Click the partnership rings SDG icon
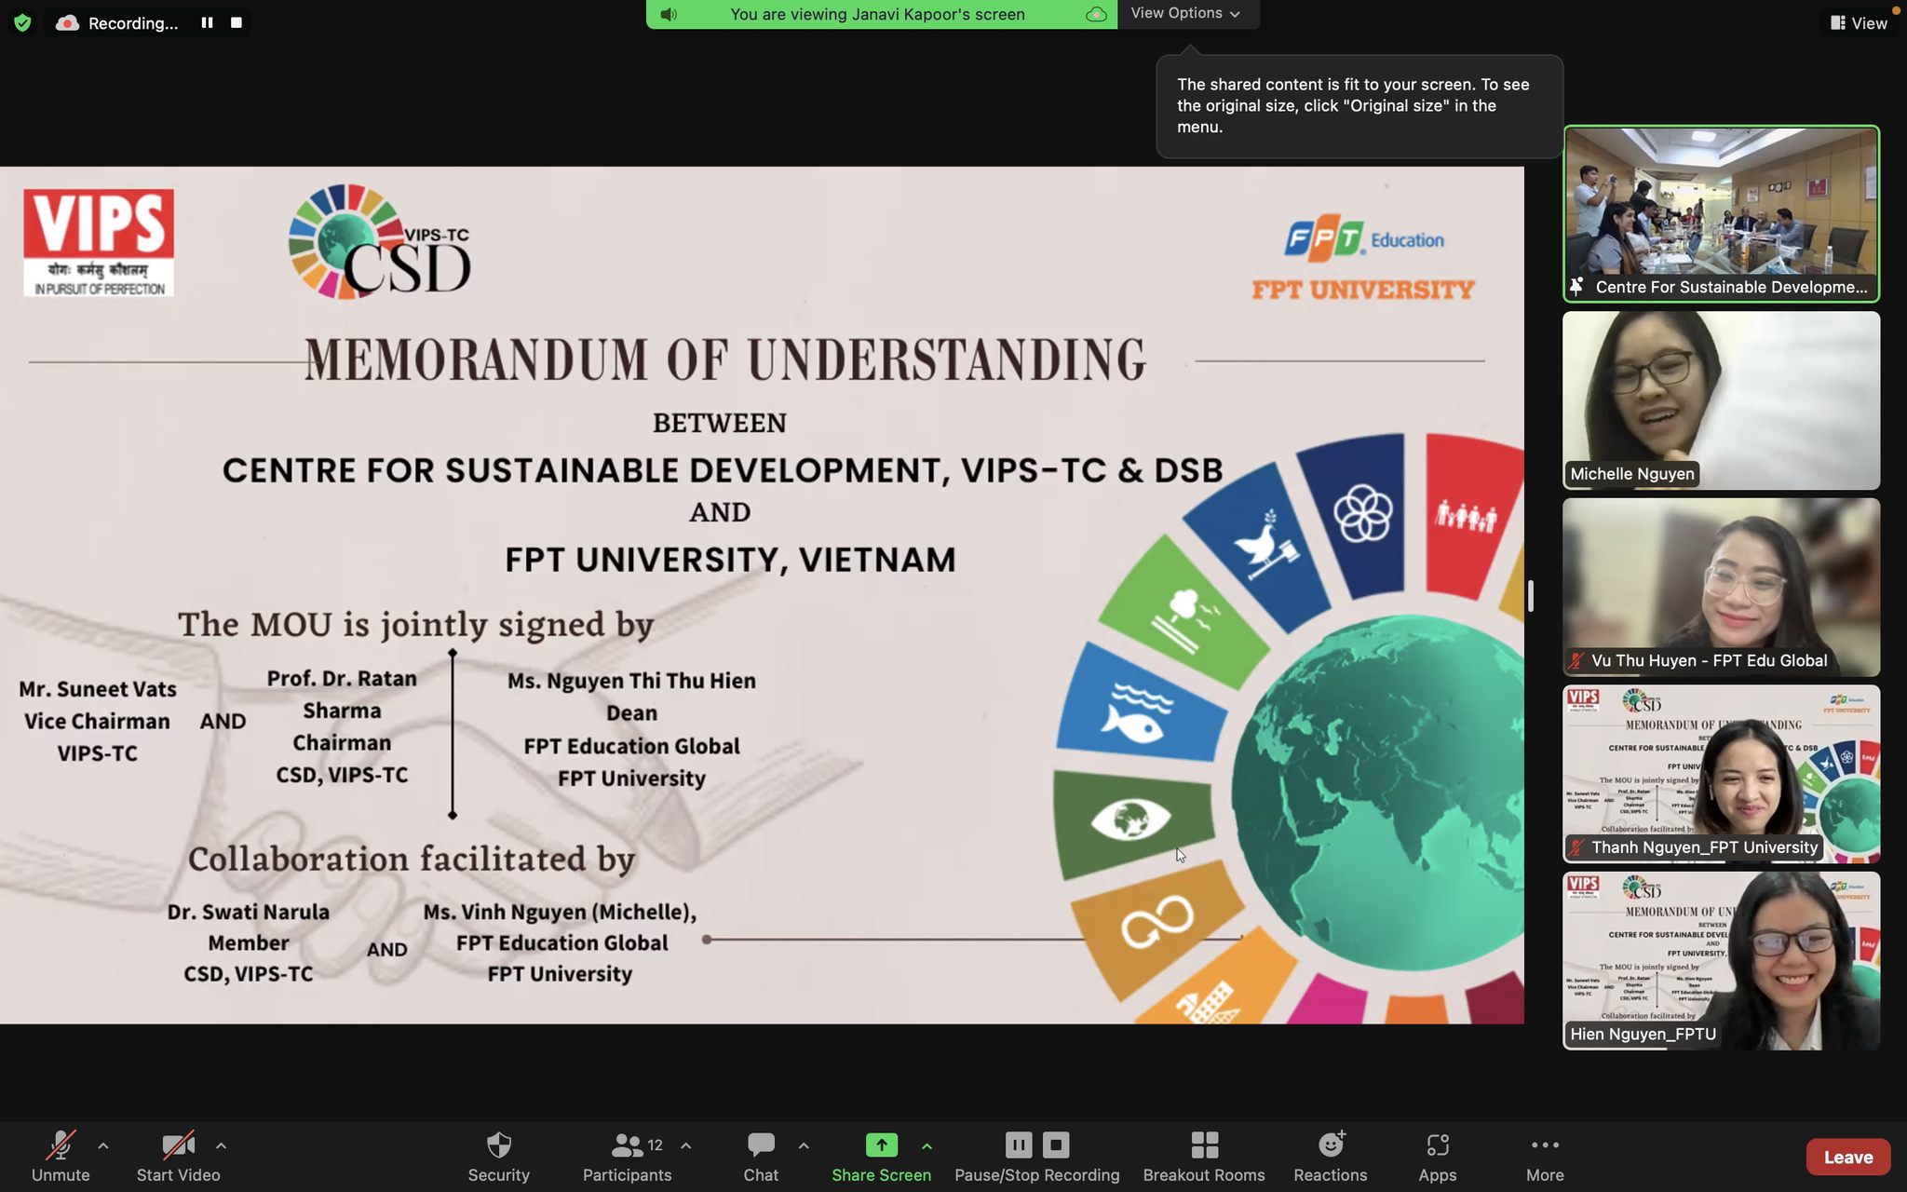 pos(1361,513)
